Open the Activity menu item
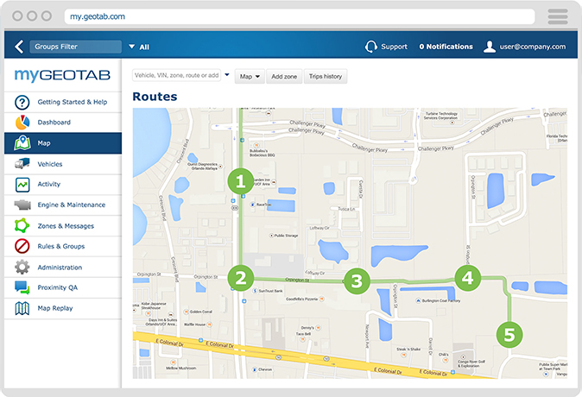The image size is (582, 397). (x=63, y=185)
